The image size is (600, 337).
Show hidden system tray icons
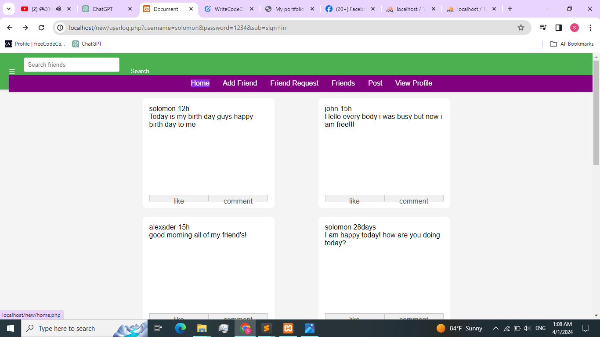(495, 328)
